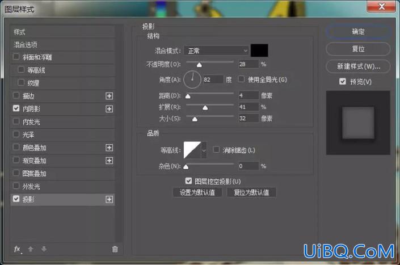
Task: Open 外发光 settings in the list
Action: coord(31,187)
